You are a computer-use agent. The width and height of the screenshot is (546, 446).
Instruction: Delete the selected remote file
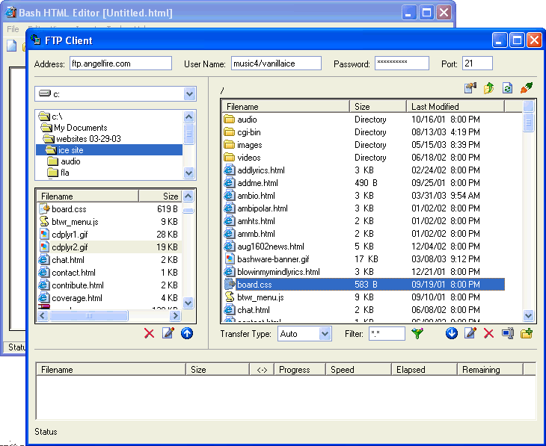point(489,333)
